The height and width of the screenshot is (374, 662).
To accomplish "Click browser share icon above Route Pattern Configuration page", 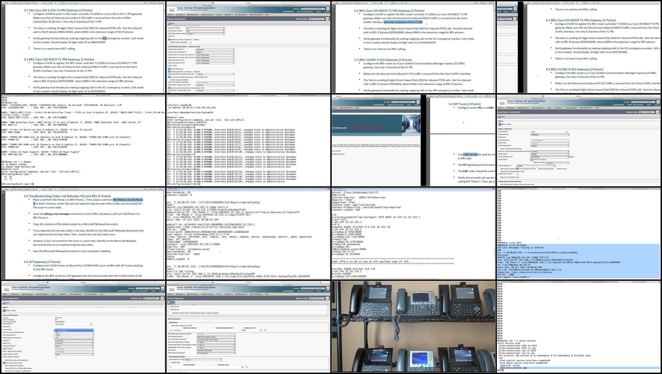I will coord(655,96).
